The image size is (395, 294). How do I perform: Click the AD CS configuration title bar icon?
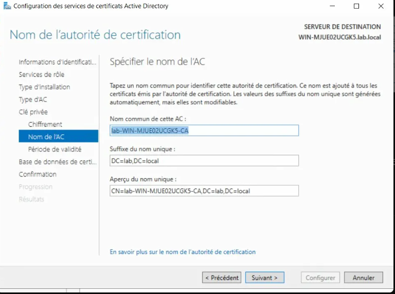pyautogui.click(x=7, y=6)
